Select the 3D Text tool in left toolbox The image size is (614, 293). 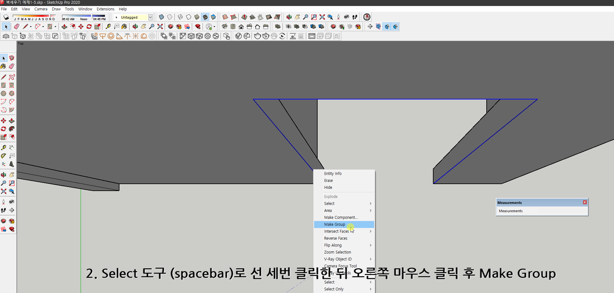12,164
